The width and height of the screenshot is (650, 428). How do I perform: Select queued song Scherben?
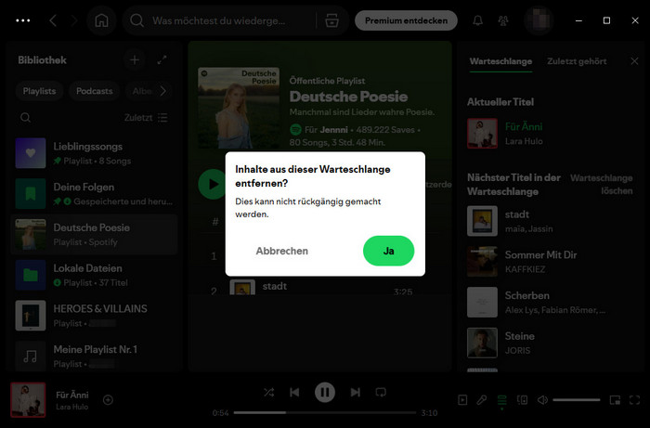[x=550, y=303]
